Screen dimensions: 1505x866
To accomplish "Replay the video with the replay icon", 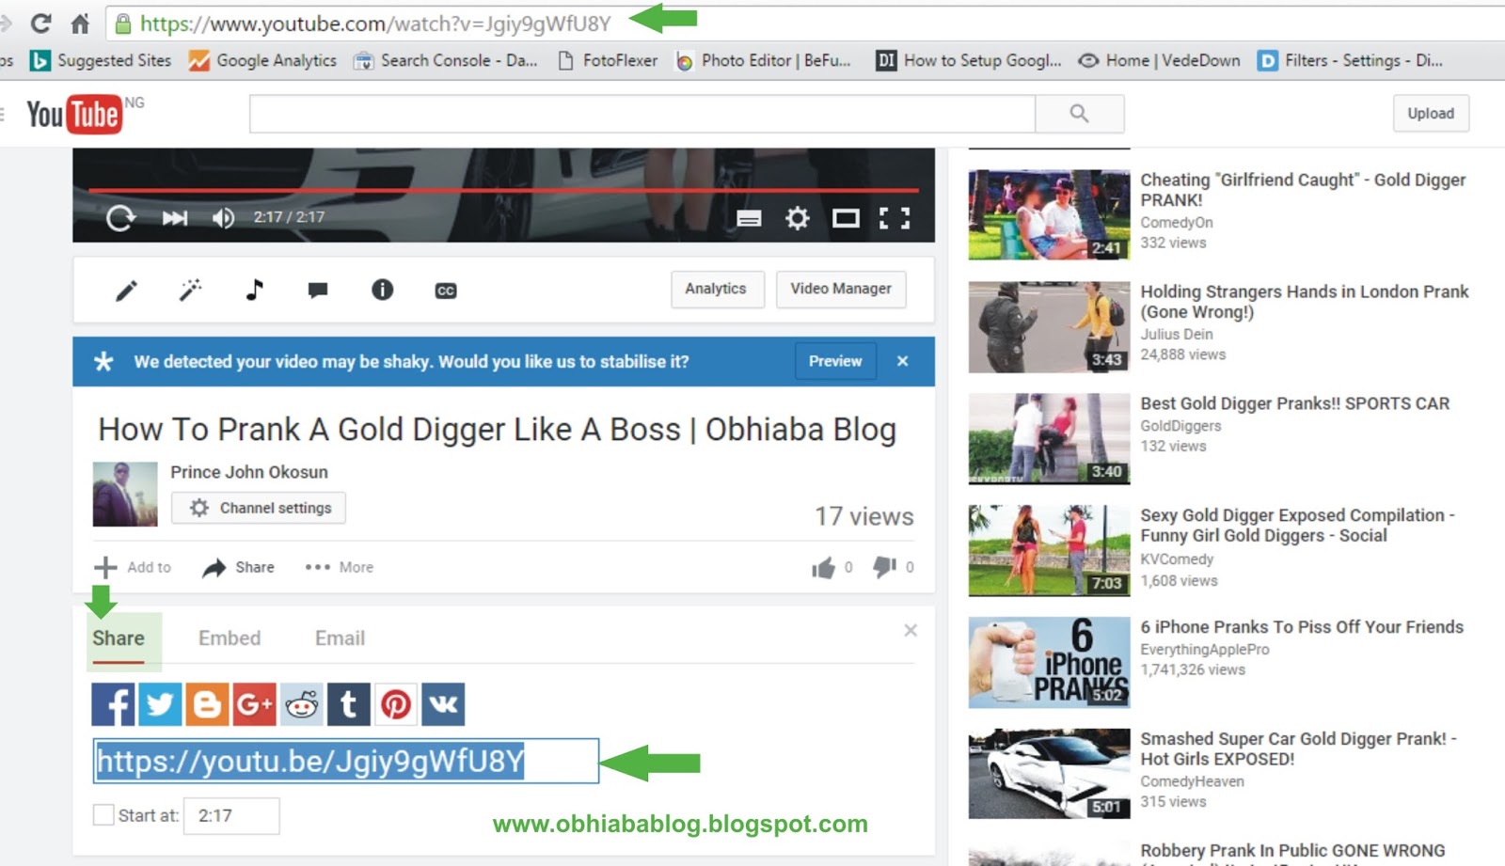I will (120, 218).
